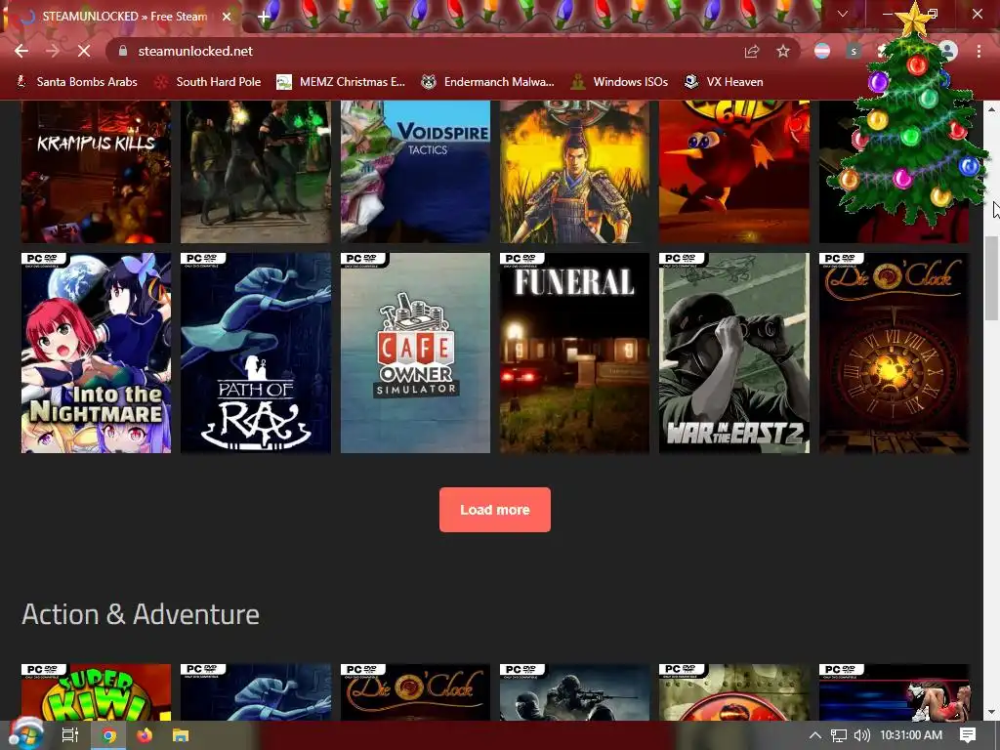Open Die O'Clock in the upper grid
This screenshot has height=750, width=1000.
[x=895, y=353]
